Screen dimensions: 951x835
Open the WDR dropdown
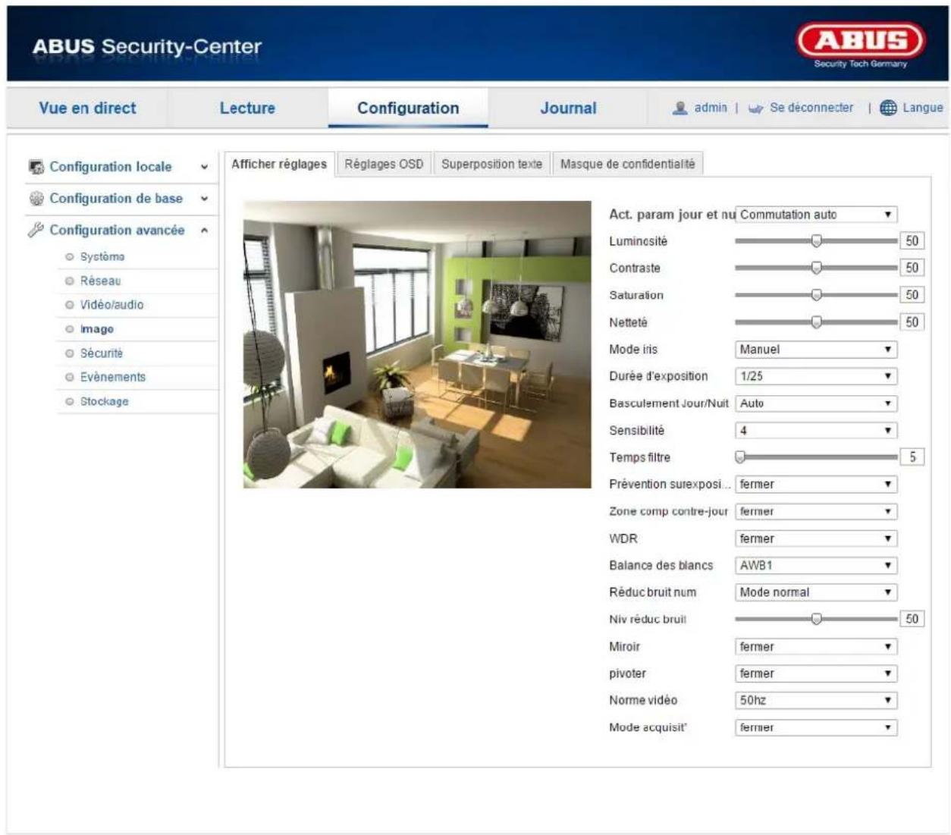click(x=816, y=538)
